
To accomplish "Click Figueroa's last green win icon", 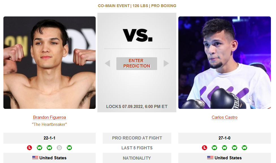I will pos(69,148).
